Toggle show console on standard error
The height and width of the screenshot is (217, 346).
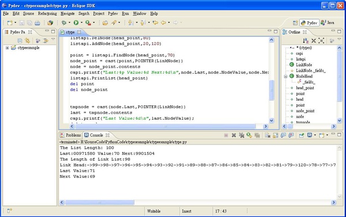coord(291,135)
